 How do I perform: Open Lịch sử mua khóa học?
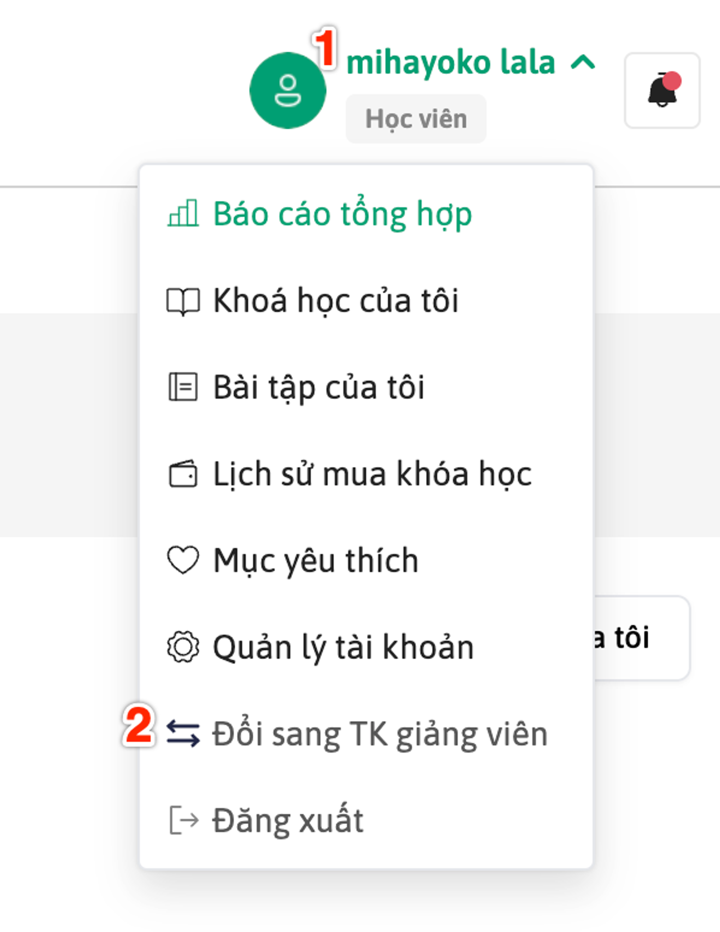tap(372, 474)
